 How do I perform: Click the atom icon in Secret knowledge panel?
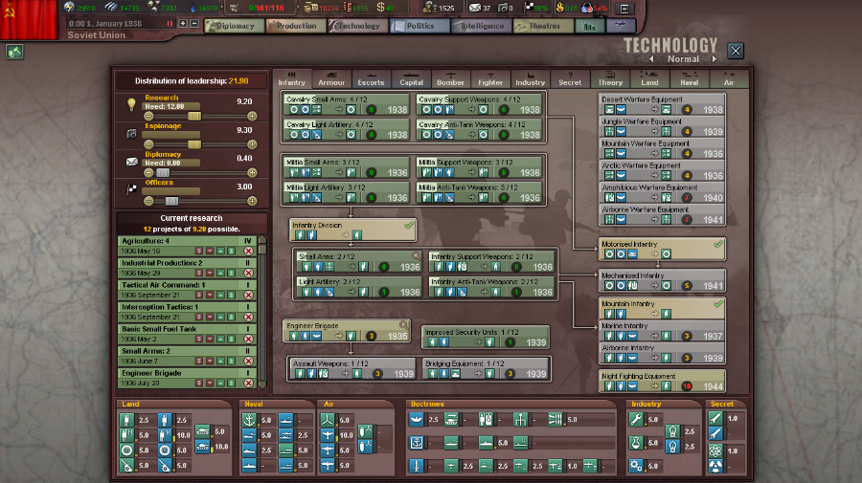(715, 451)
